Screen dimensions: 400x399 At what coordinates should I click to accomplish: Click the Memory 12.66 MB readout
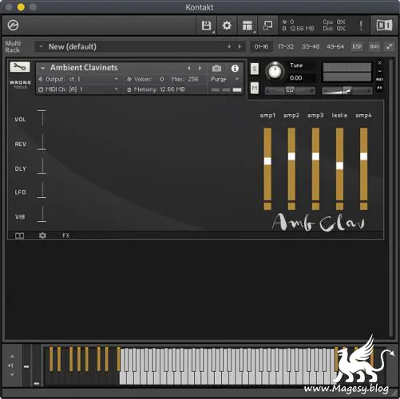(x=156, y=89)
